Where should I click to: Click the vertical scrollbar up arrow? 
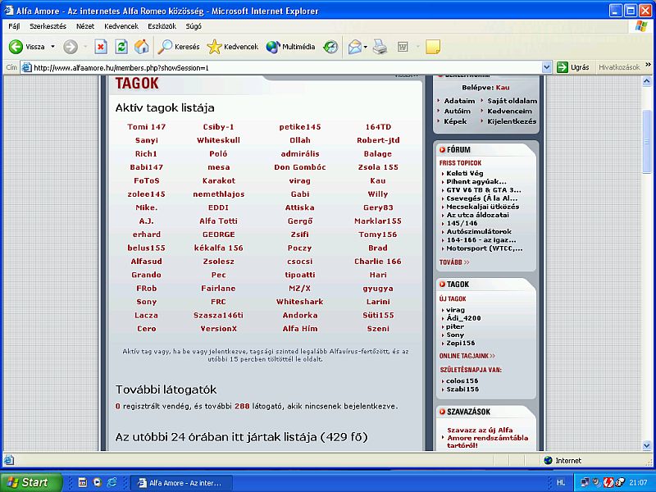[647, 81]
